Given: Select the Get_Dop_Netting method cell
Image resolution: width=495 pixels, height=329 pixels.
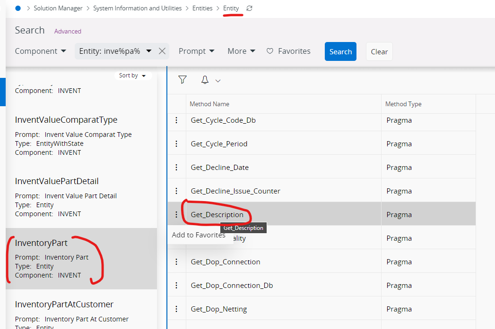Looking at the screenshot, I should [284, 309].
